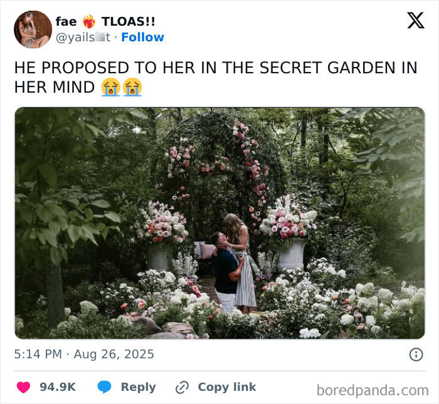
Task: Click the boredpanda.com watermark
Action: (x=373, y=390)
